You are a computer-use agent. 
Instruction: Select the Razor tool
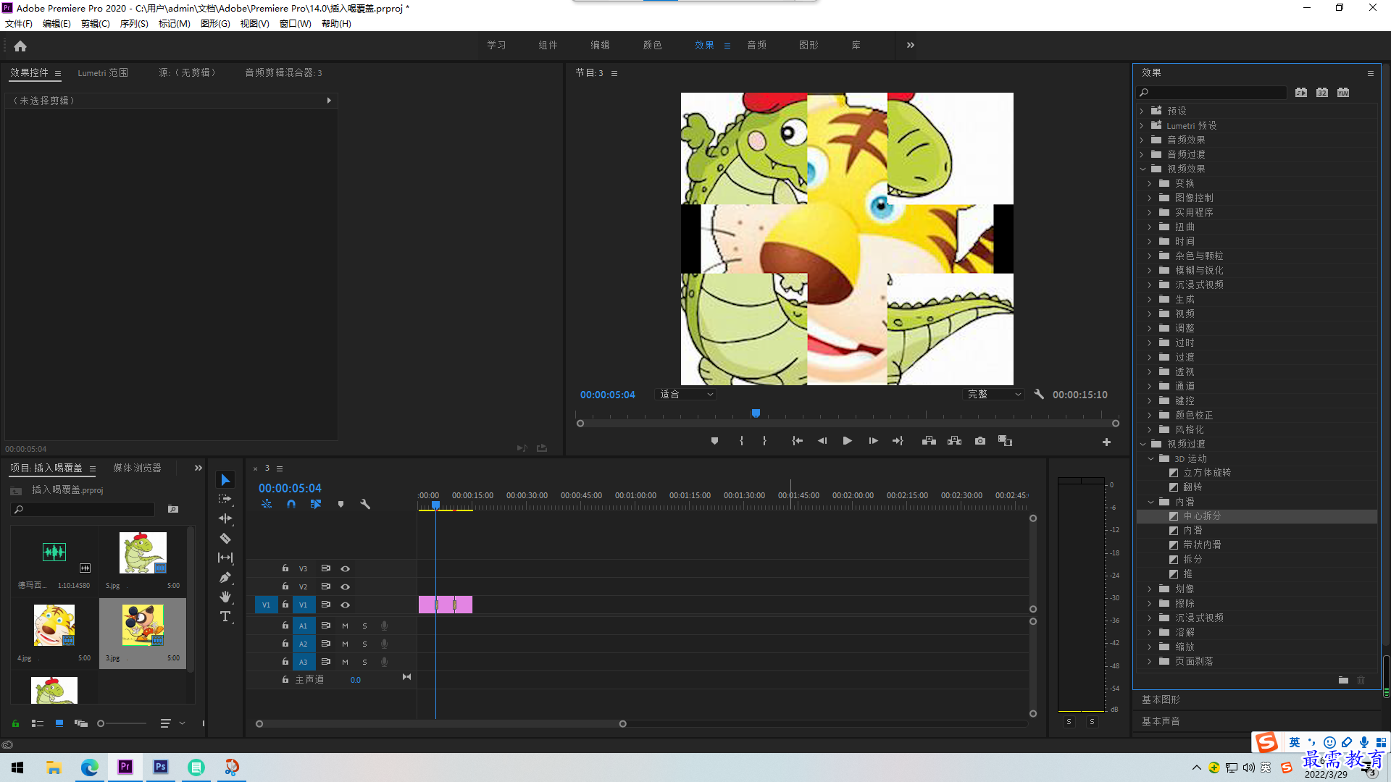(x=225, y=538)
